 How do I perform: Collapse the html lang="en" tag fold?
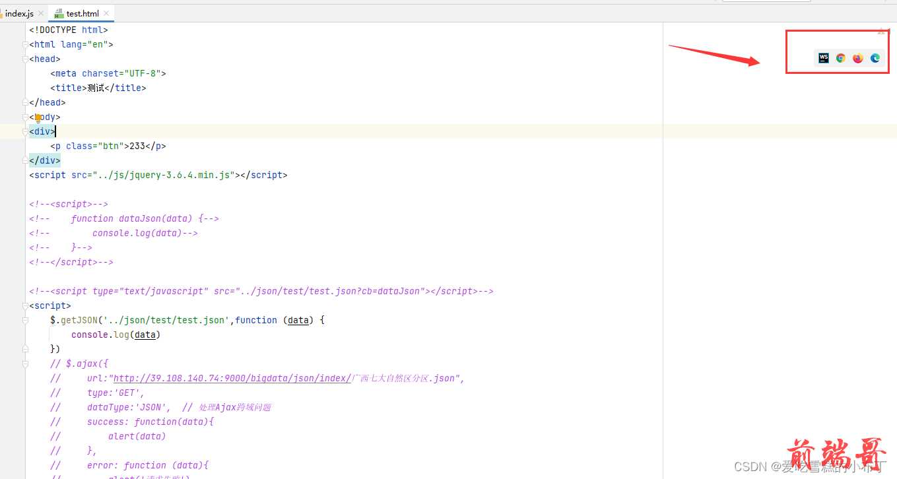pos(25,45)
